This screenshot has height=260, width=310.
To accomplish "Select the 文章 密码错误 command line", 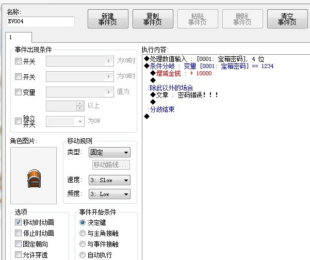I will tap(184, 95).
